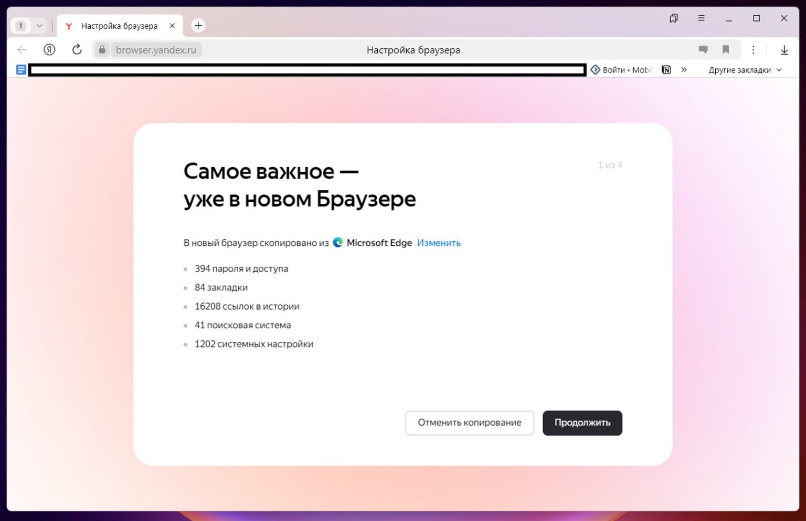Click the text 16208 ссылок в истории
This screenshot has width=806, height=521.
(x=247, y=307)
